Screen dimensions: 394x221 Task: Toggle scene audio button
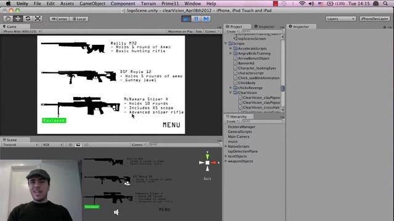pyautogui.click(x=86, y=145)
